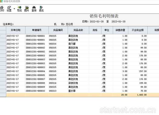This screenshot has height=115, width=159.
Task: Click the Query (查询) binoculars icon
Action: click(x=34, y=9)
